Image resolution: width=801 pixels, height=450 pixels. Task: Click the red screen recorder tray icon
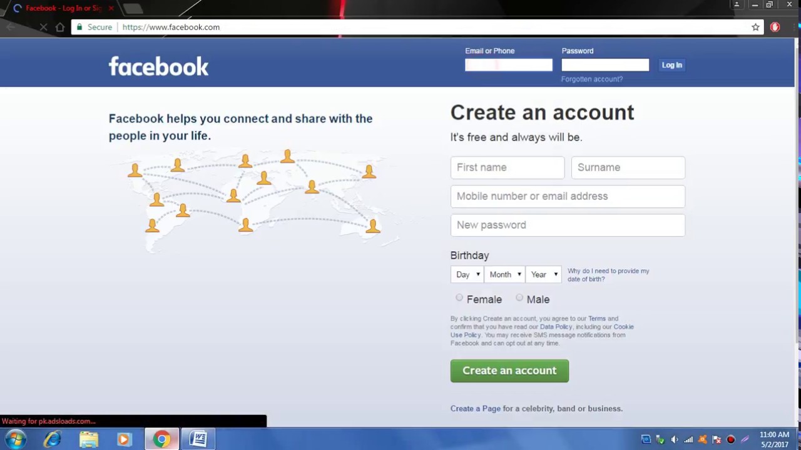(x=730, y=439)
